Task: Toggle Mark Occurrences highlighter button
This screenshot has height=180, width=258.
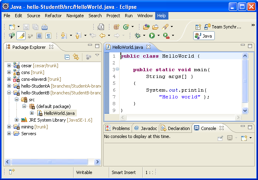Action: 21,36
